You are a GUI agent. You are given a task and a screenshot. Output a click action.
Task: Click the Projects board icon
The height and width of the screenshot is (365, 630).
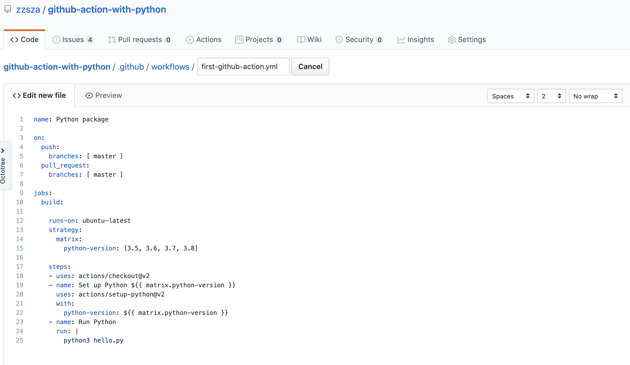click(239, 40)
